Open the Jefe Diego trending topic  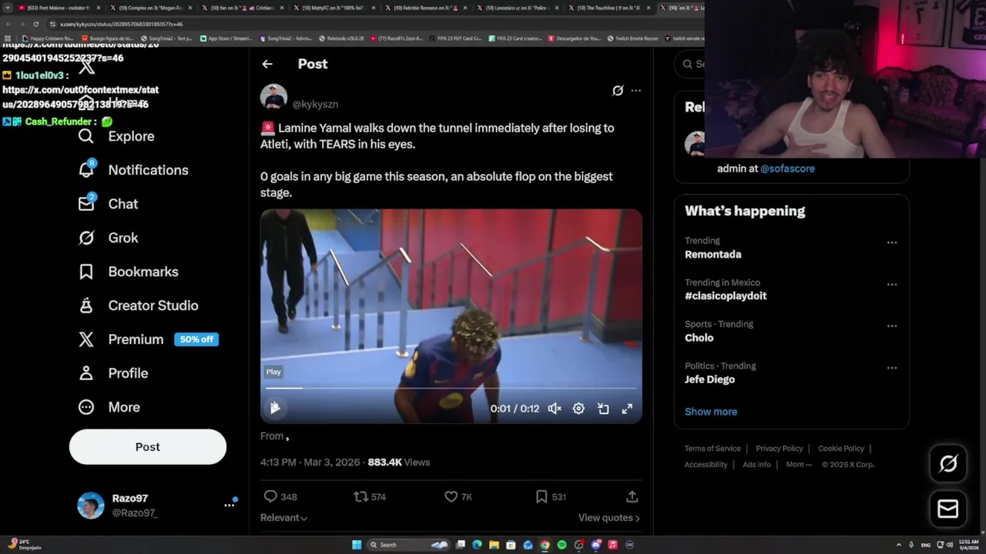[x=709, y=379]
